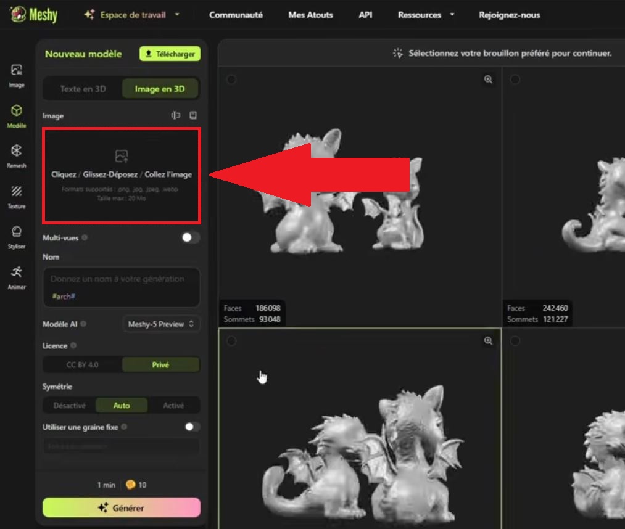Switch to Image en 3D tab
The height and width of the screenshot is (529, 625).
[x=159, y=89]
